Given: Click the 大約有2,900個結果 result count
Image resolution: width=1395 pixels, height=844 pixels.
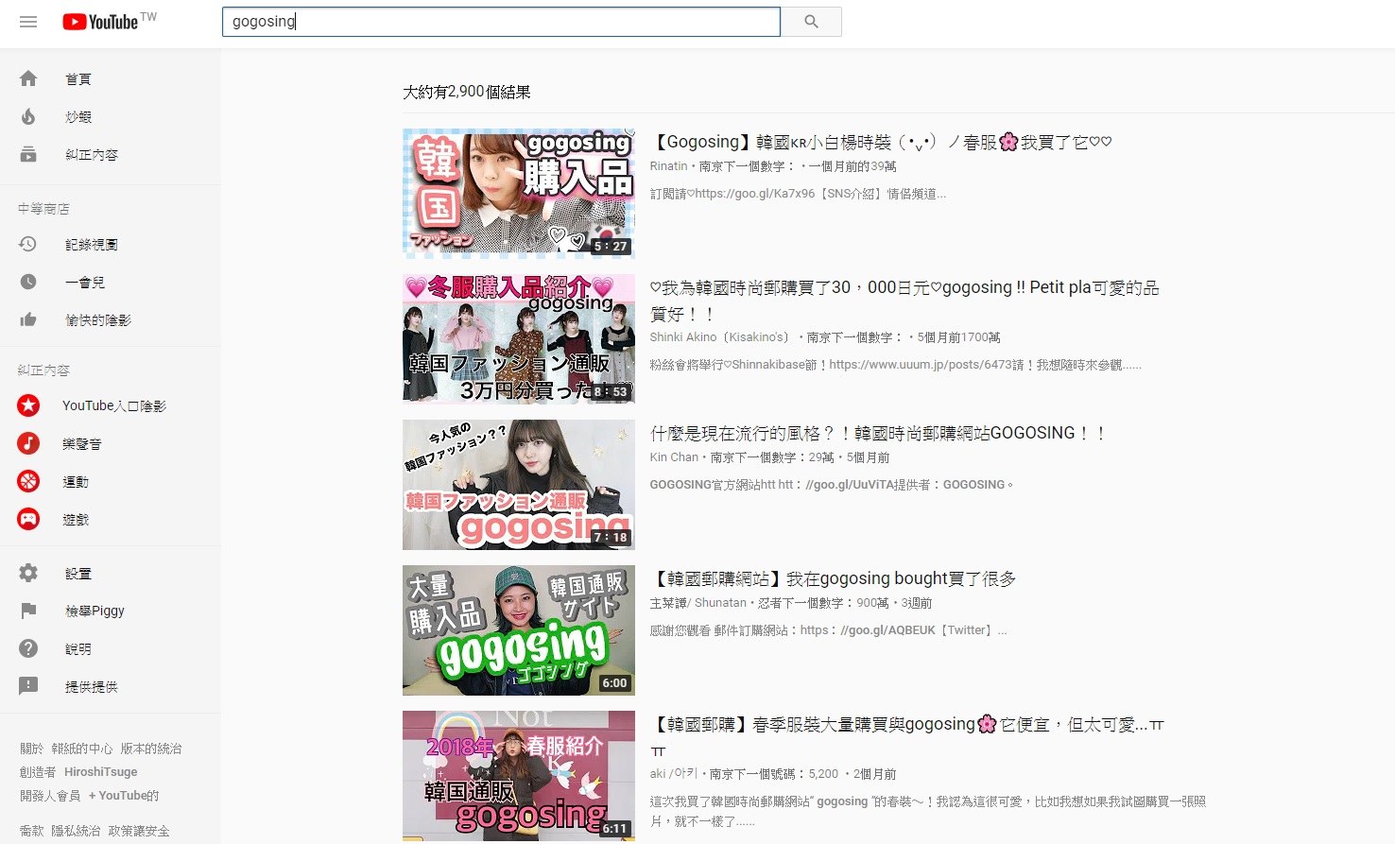Looking at the screenshot, I should point(467,92).
